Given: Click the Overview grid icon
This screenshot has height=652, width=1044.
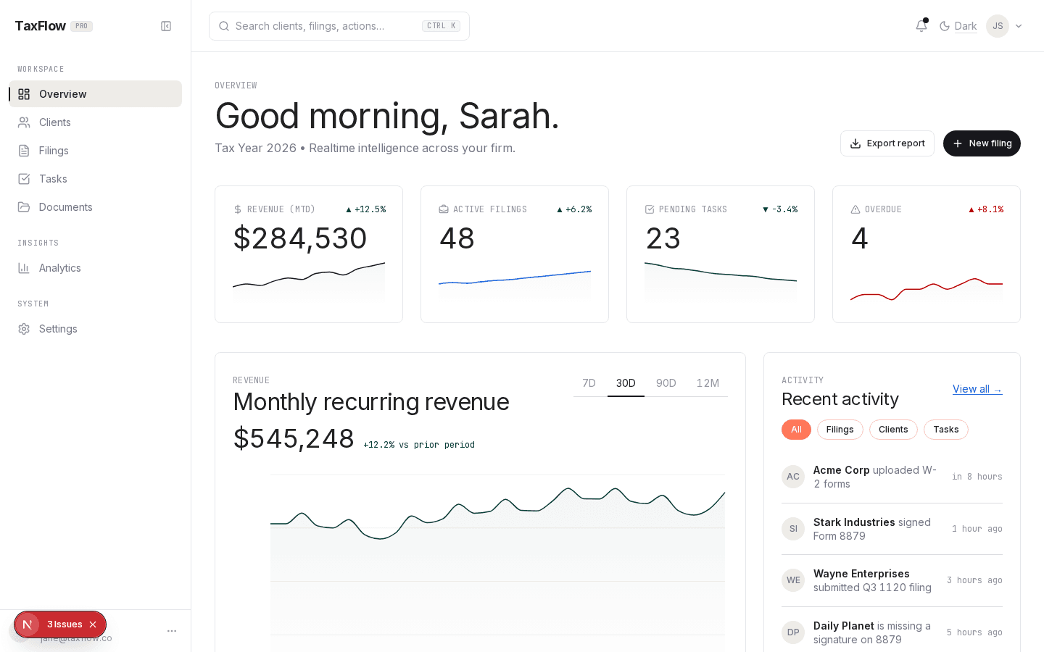Looking at the screenshot, I should pos(24,94).
